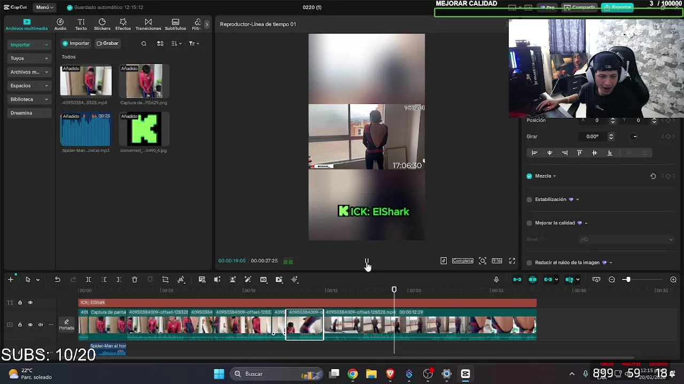The image size is (684, 384).
Task: Open the Nivel HD quality dropdown
Action: point(626,239)
